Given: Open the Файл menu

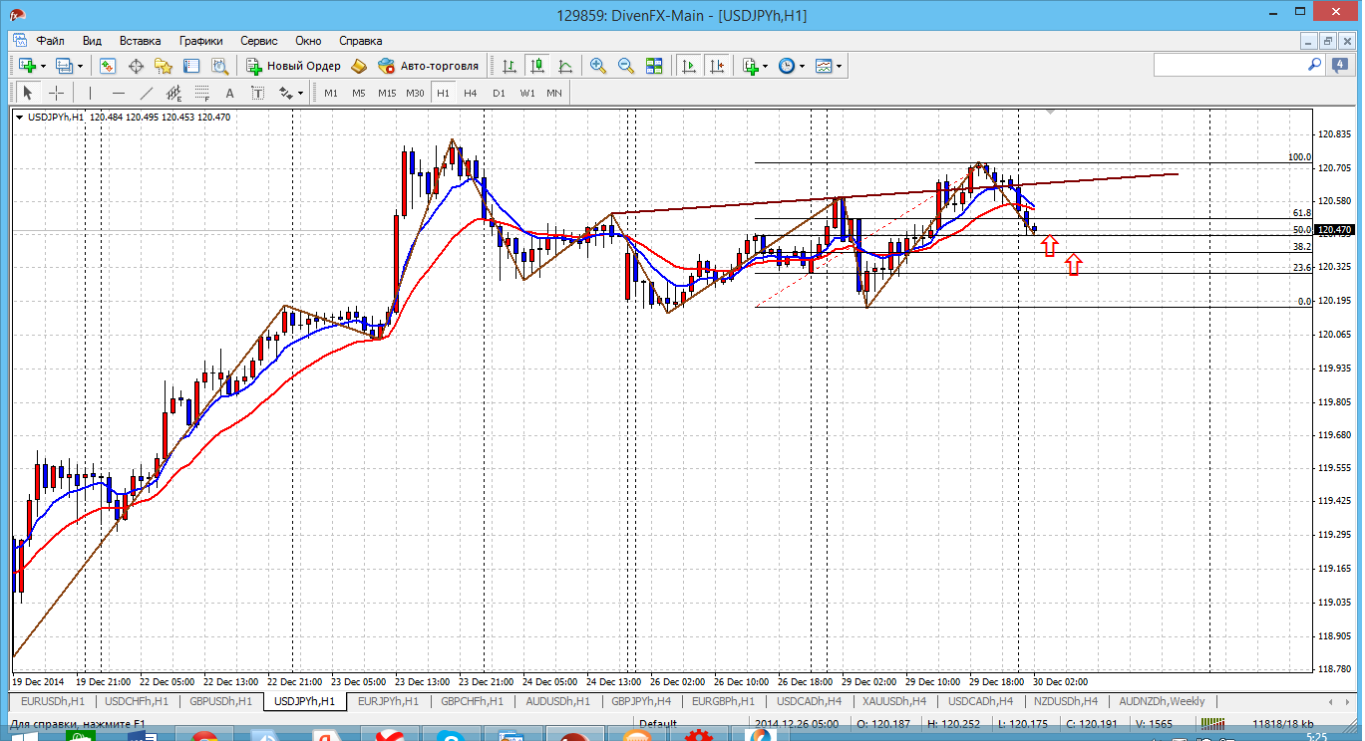Looking at the screenshot, I should (51, 41).
